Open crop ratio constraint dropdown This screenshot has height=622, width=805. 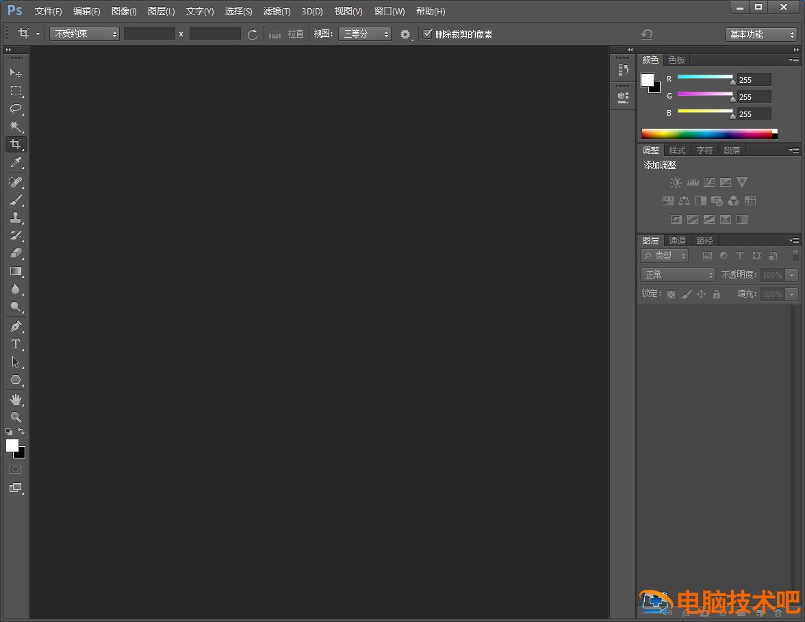click(x=85, y=34)
